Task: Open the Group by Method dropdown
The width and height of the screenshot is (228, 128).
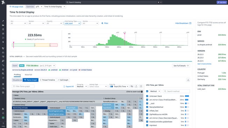Action: (82, 86)
